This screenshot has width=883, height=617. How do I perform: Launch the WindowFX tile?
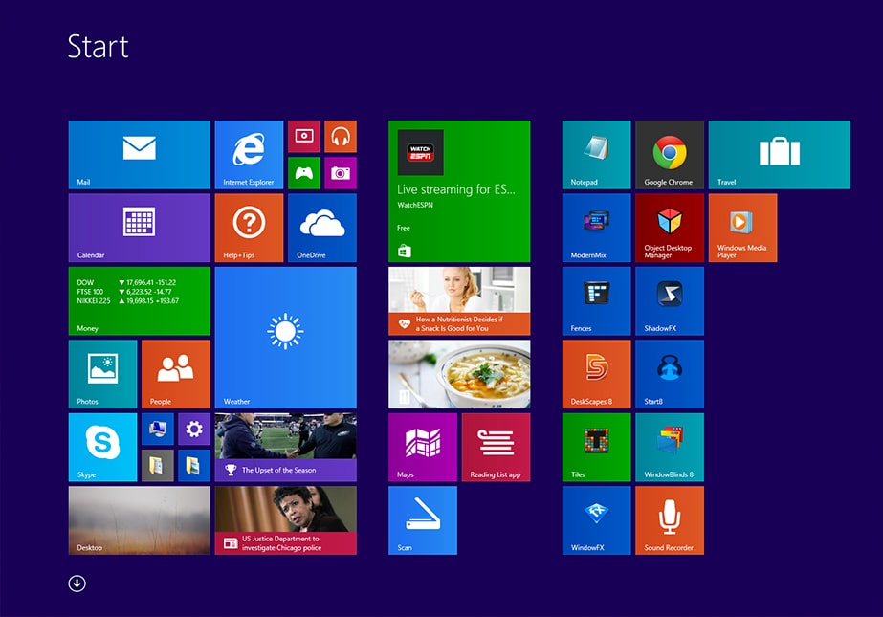(596, 520)
